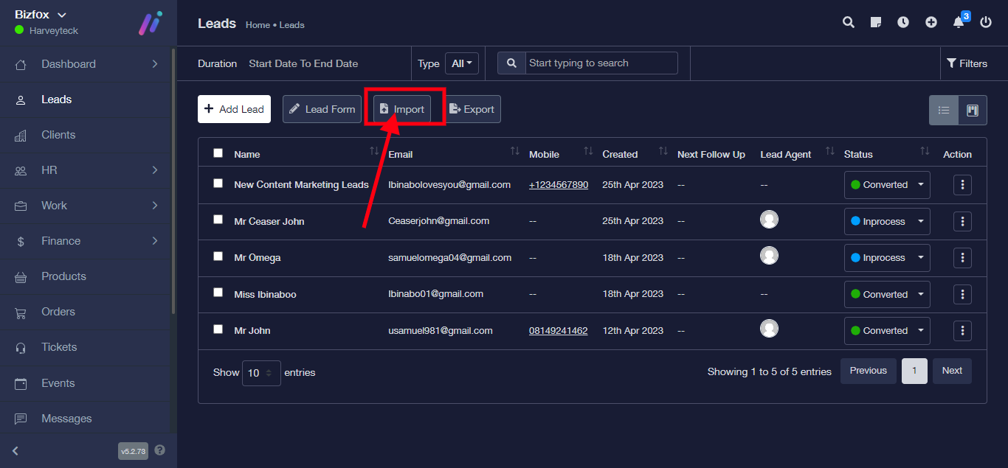
Task: Change status dropdown for Mr Ceaser John
Action: coord(886,221)
